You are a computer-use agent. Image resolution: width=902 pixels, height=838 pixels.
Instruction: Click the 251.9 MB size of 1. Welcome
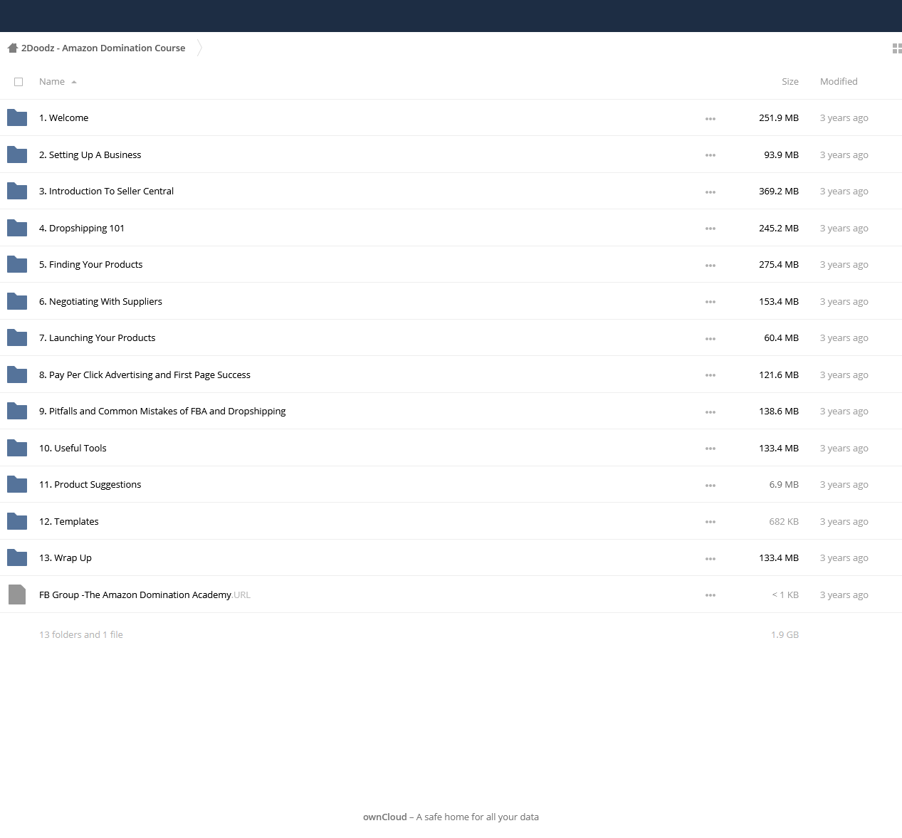[x=779, y=118]
